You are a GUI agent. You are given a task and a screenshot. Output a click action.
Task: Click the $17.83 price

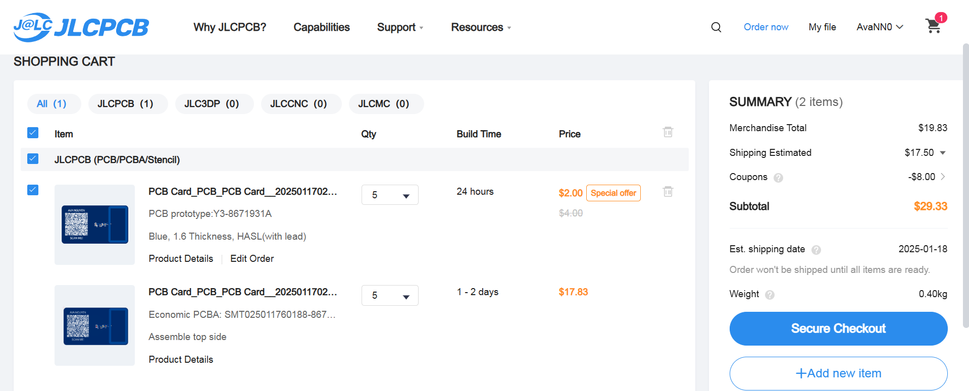click(573, 292)
